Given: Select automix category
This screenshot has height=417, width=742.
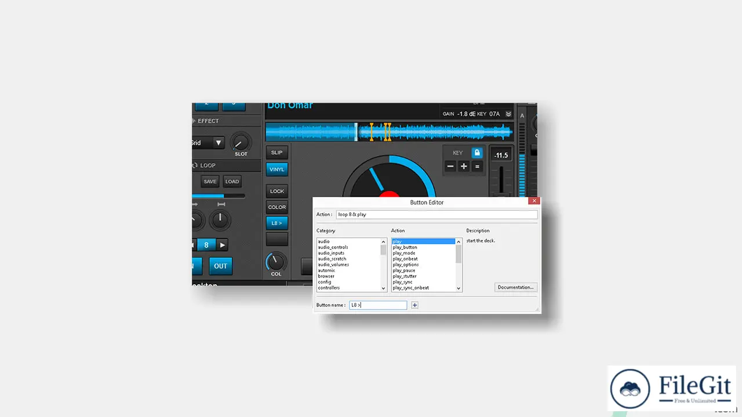Looking at the screenshot, I should pos(348,270).
